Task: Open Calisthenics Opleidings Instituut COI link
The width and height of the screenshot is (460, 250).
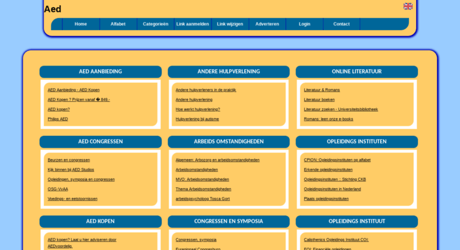Action: point(336,239)
